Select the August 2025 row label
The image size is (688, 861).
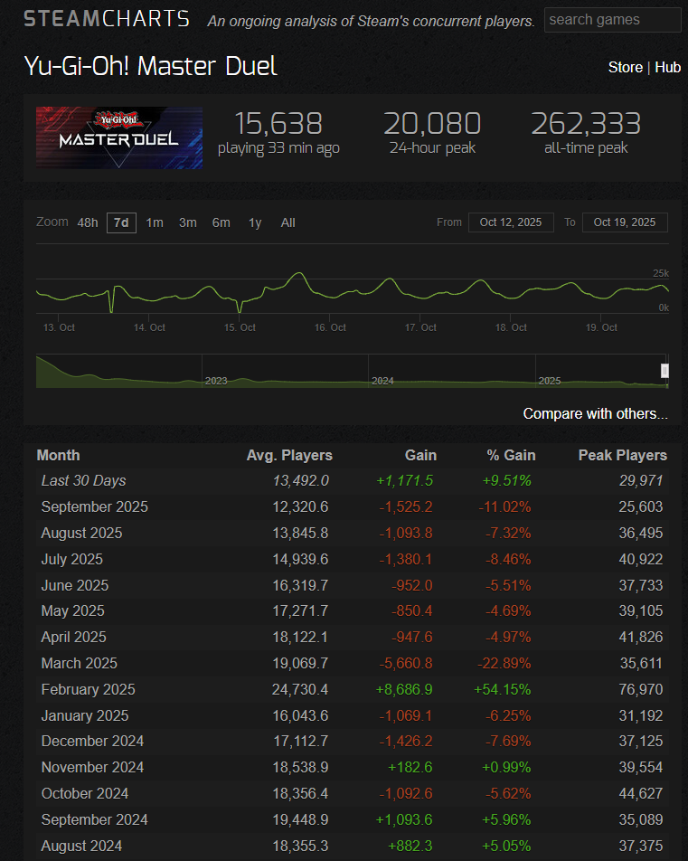[x=81, y=534]
